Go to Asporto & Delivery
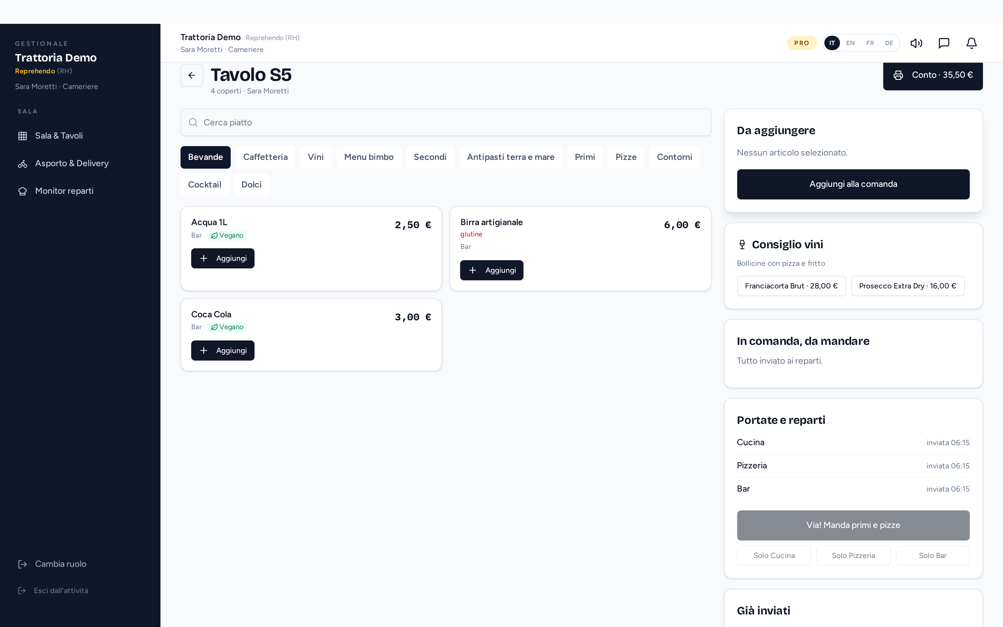Viewport: 1003px width, 627px height. [81, 164]
